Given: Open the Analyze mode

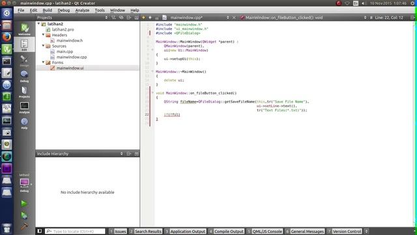Looking at the screenshot, I should click(24, 108).
